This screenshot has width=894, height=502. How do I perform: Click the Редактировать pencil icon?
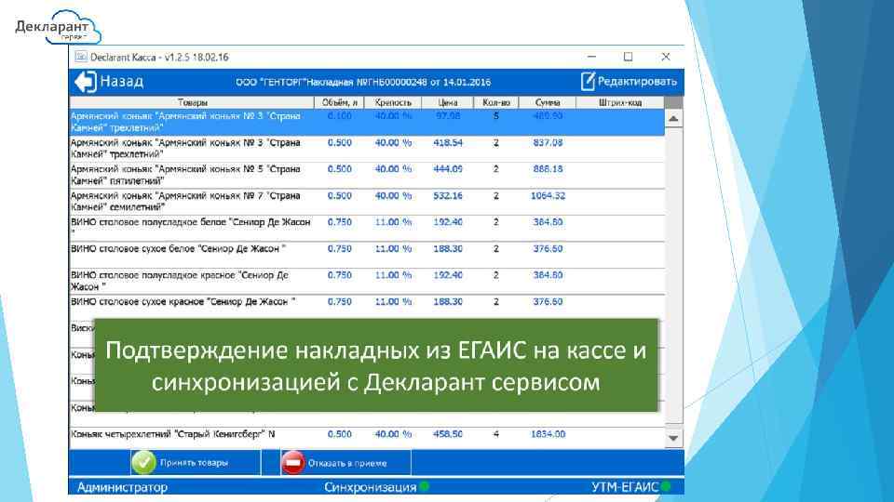[x=588, y=82]
